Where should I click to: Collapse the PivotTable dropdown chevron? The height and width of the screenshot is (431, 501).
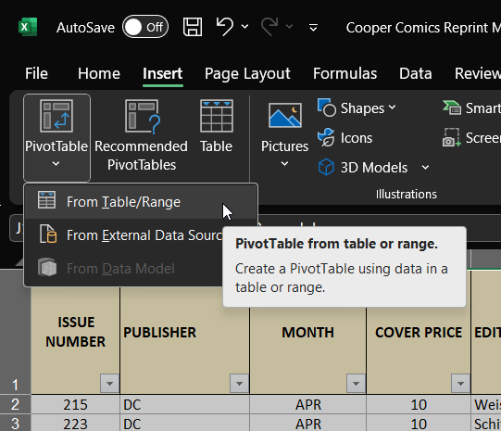click(56, 164)
